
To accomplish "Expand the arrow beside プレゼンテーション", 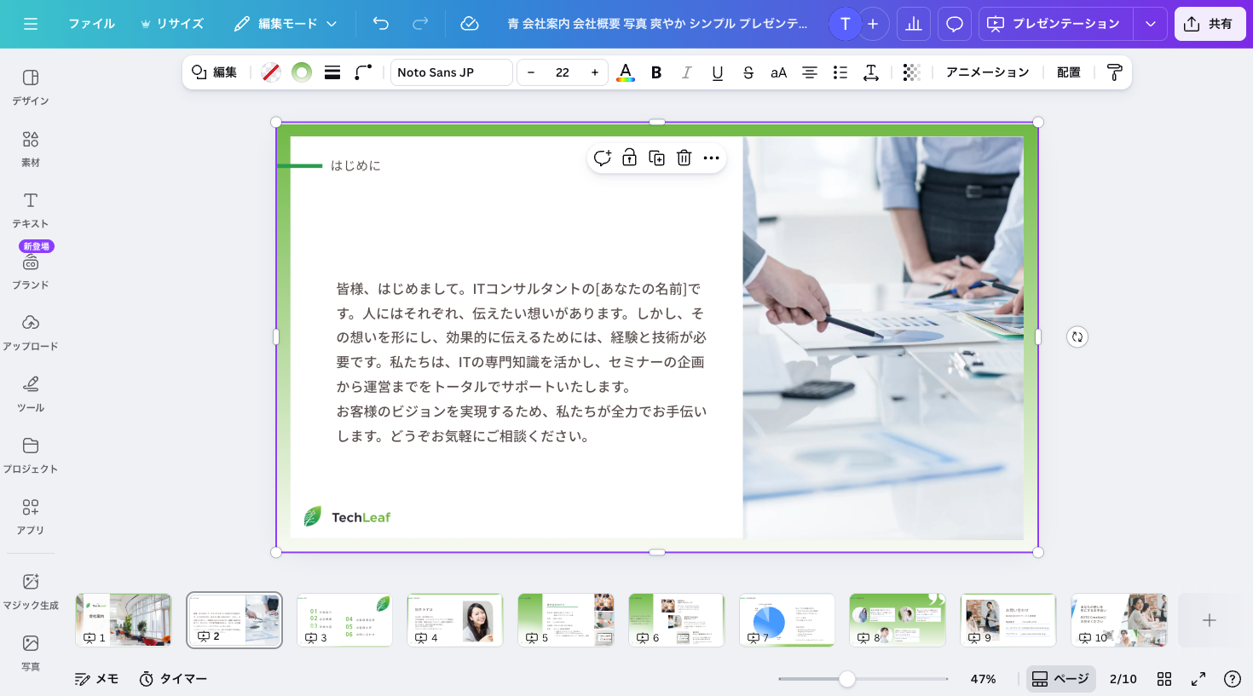I will (1150, 24).
